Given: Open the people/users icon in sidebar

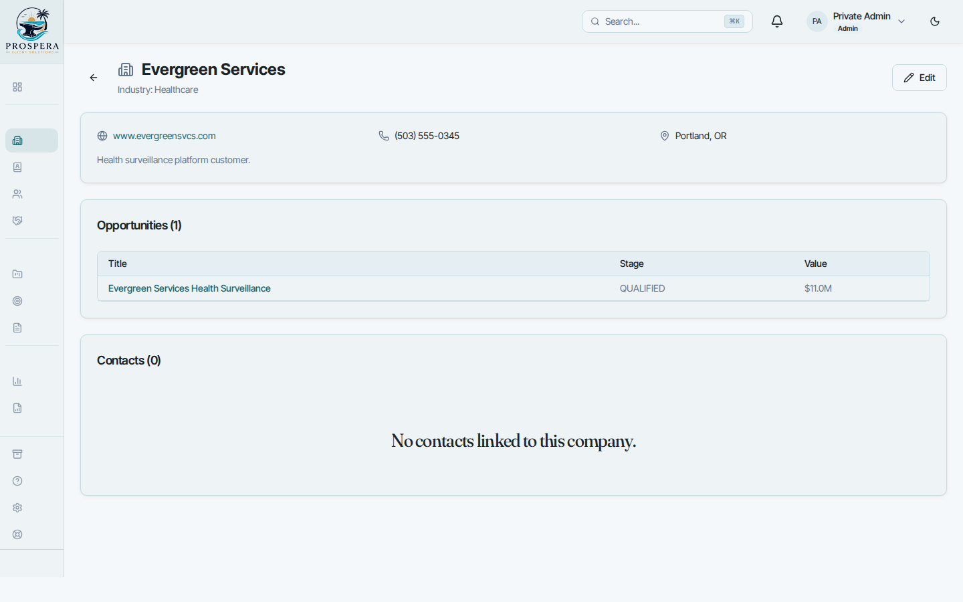Looking at the screenshot, I should point(17,194).
